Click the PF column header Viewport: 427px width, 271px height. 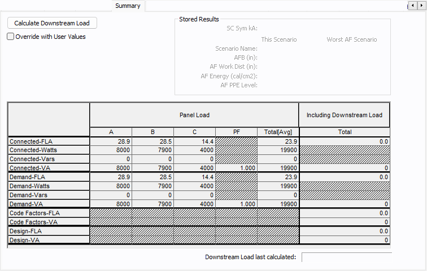tap(236, 132)
